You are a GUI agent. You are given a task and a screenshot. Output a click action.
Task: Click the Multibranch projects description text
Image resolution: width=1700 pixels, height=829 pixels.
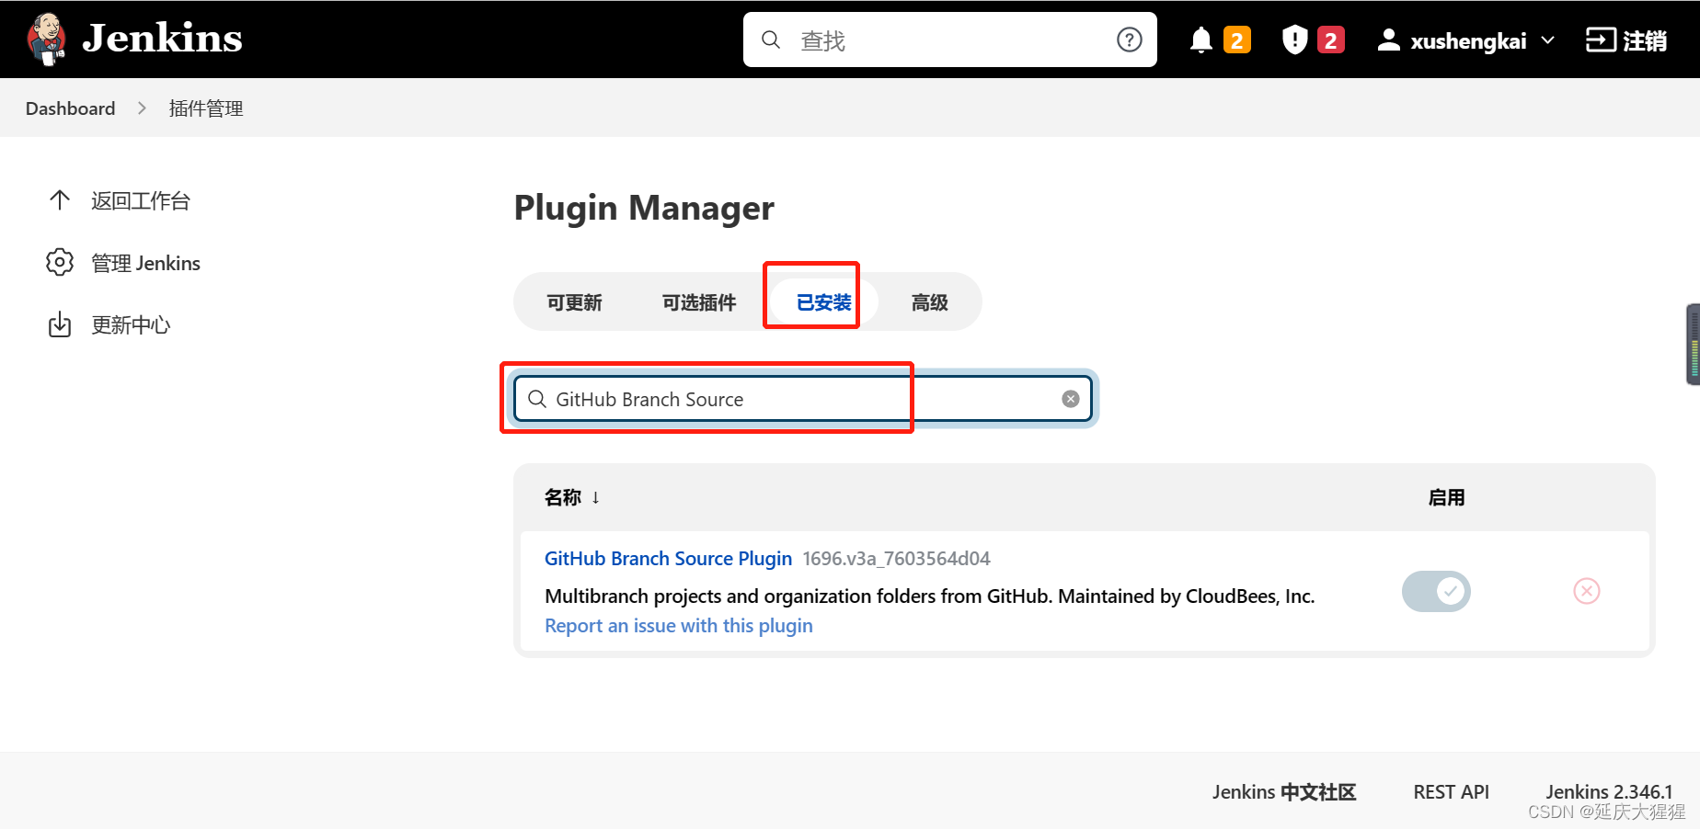pos(929,596)
